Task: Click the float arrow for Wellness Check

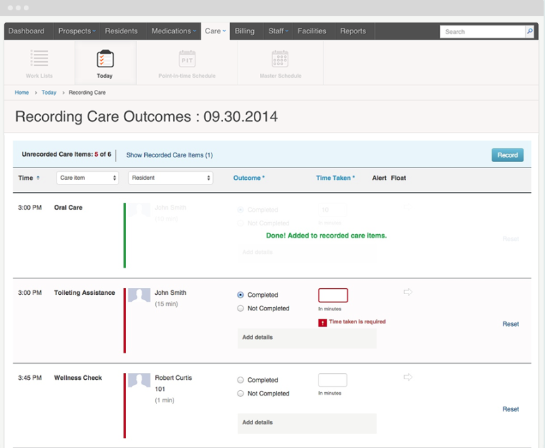Action: pos(408,377)
